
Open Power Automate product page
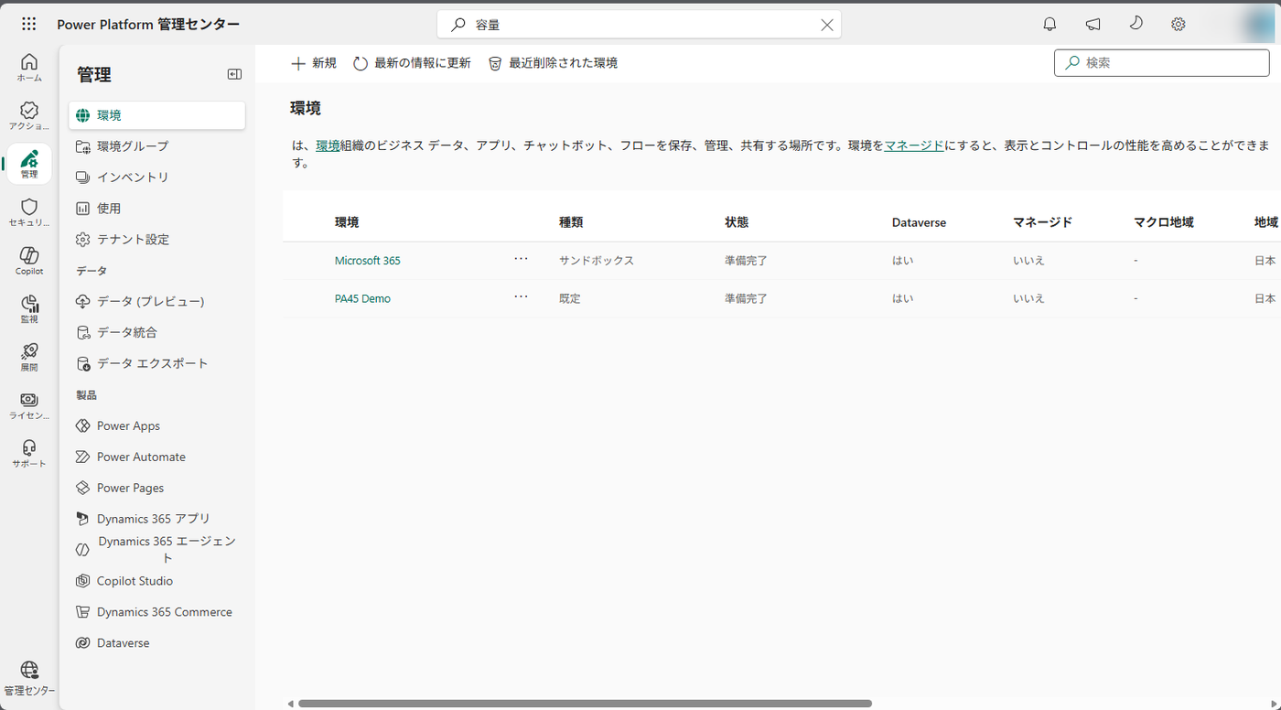[156, 457]
